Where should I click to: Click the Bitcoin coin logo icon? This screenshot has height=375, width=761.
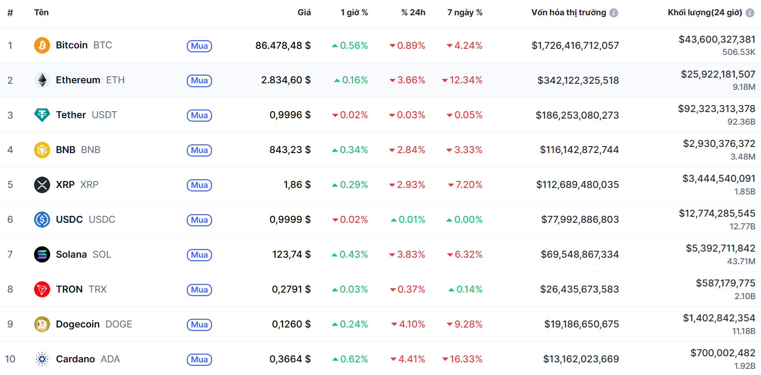point(42,45)
